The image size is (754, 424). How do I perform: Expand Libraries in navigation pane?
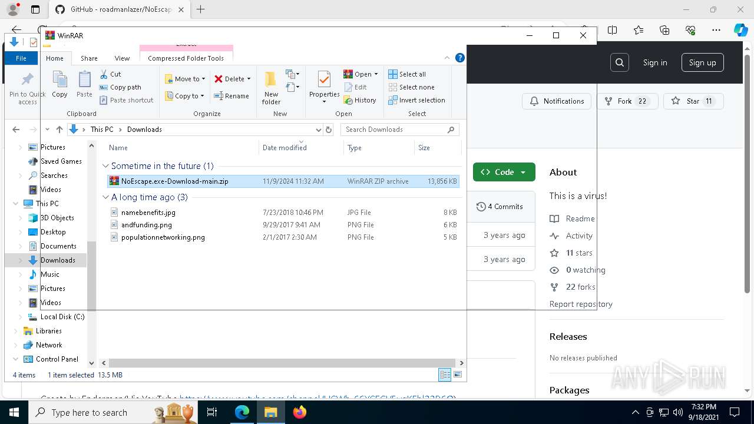[x=16, y=331]
